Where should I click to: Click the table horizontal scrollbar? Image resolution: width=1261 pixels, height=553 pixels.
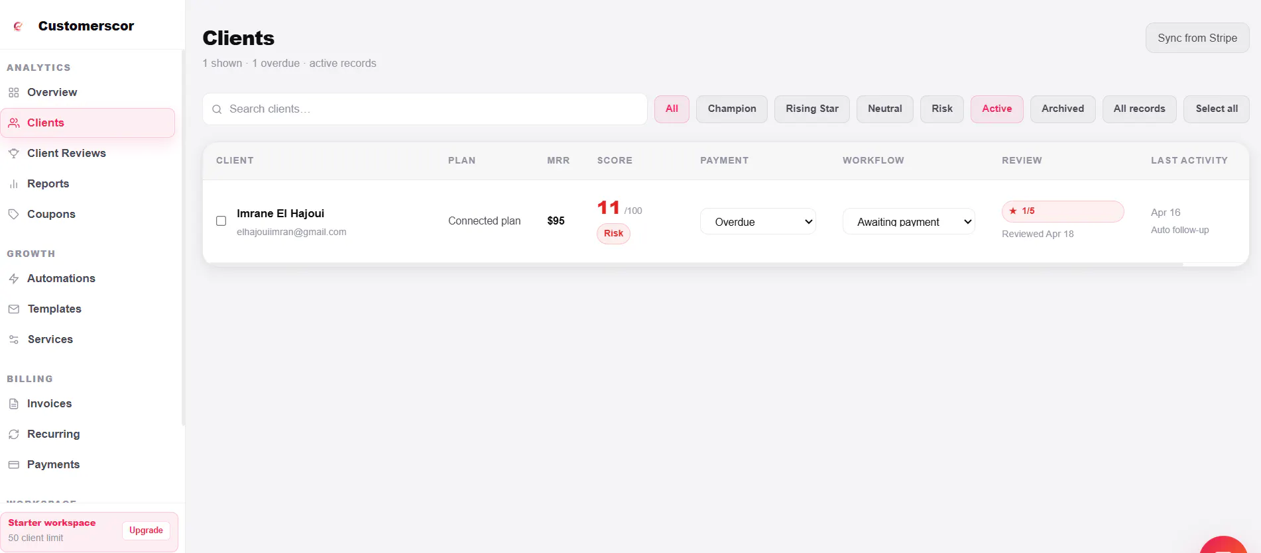click(x=693, y=264)
